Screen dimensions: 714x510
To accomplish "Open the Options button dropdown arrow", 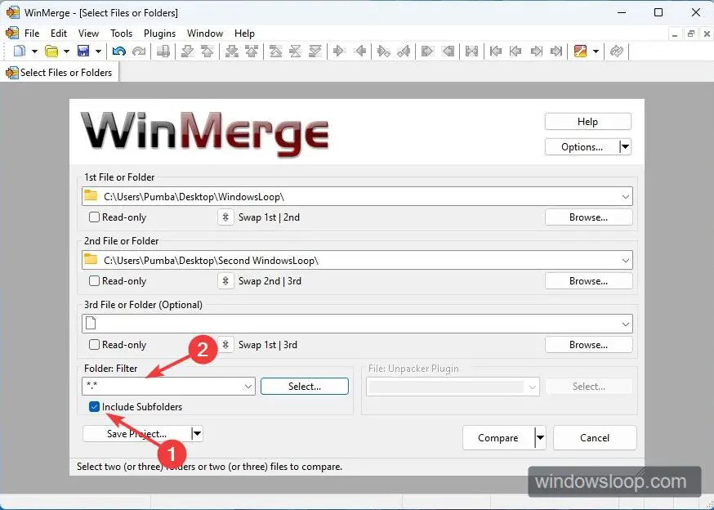I will click(625, 147).
